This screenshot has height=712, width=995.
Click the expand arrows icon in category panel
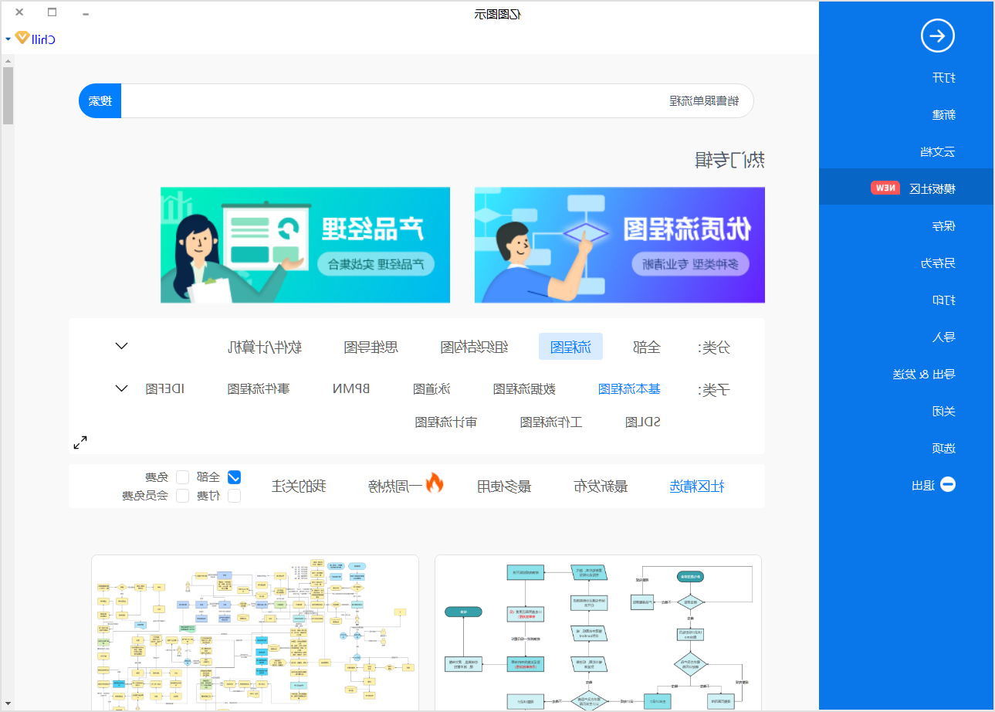point(80,442)
